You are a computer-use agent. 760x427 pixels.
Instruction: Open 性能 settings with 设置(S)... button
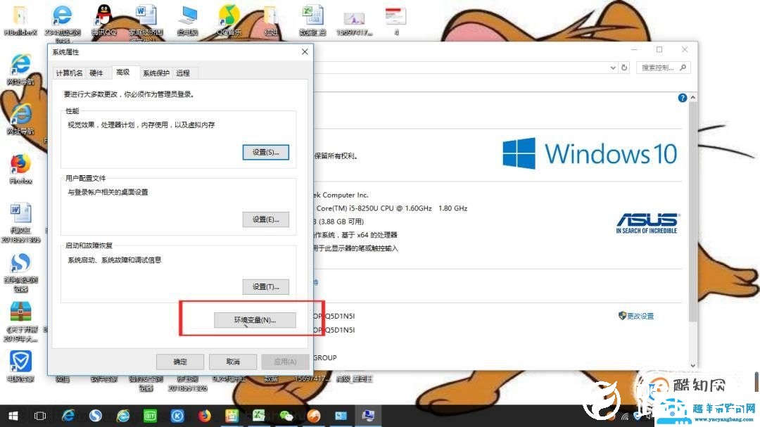(x=265, y=152)
